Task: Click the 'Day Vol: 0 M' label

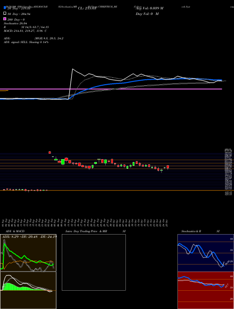Action: pos(147,14)
